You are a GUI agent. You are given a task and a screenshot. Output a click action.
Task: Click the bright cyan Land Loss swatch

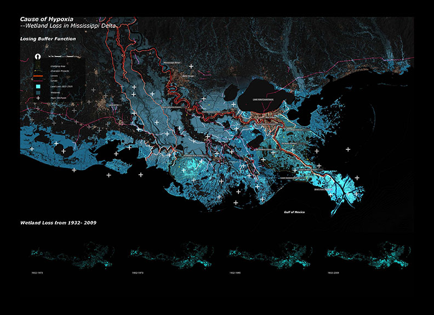click(38, 87)
